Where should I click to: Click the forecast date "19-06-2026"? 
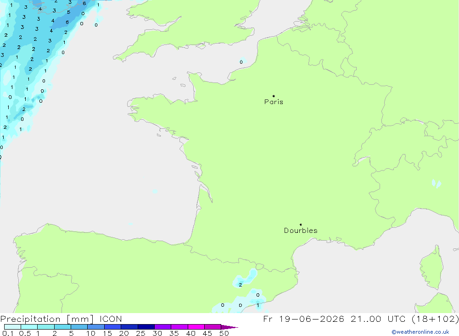[312, 319]
